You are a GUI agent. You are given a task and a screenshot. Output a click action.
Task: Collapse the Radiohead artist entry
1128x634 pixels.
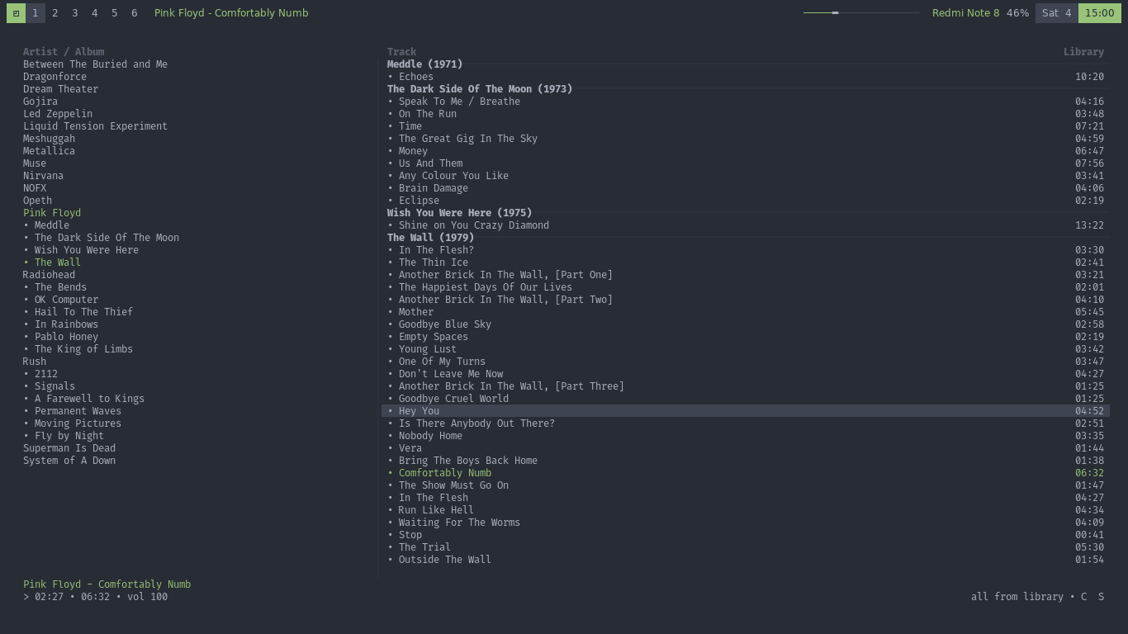(x=49, y=274)
